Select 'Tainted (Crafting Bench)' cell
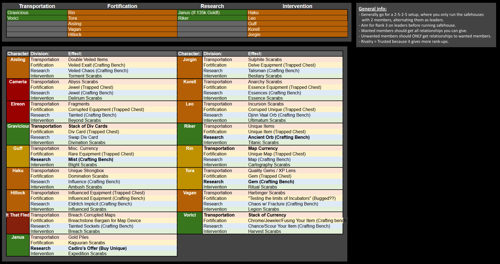The height and width of the screenshot is (264, 500). click(122, 115)
